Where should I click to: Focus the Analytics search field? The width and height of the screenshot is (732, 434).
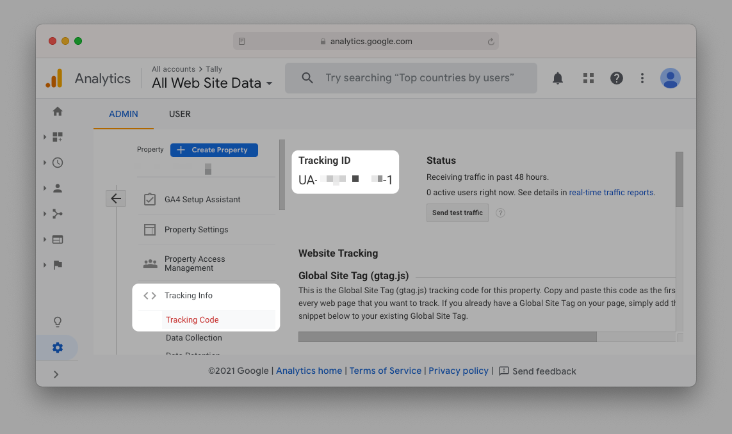pos(411,78)
